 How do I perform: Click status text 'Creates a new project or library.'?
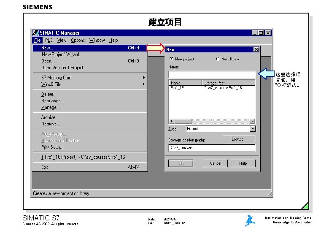pos(62,193)
